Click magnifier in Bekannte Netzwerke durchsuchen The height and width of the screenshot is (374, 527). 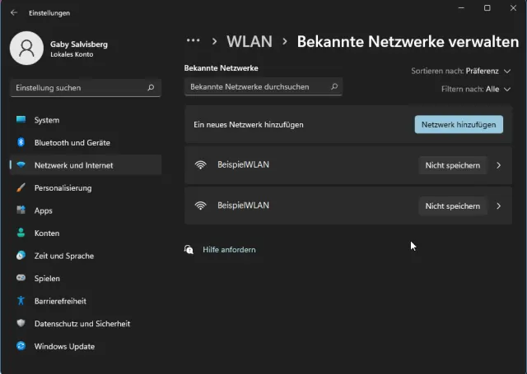334,86
